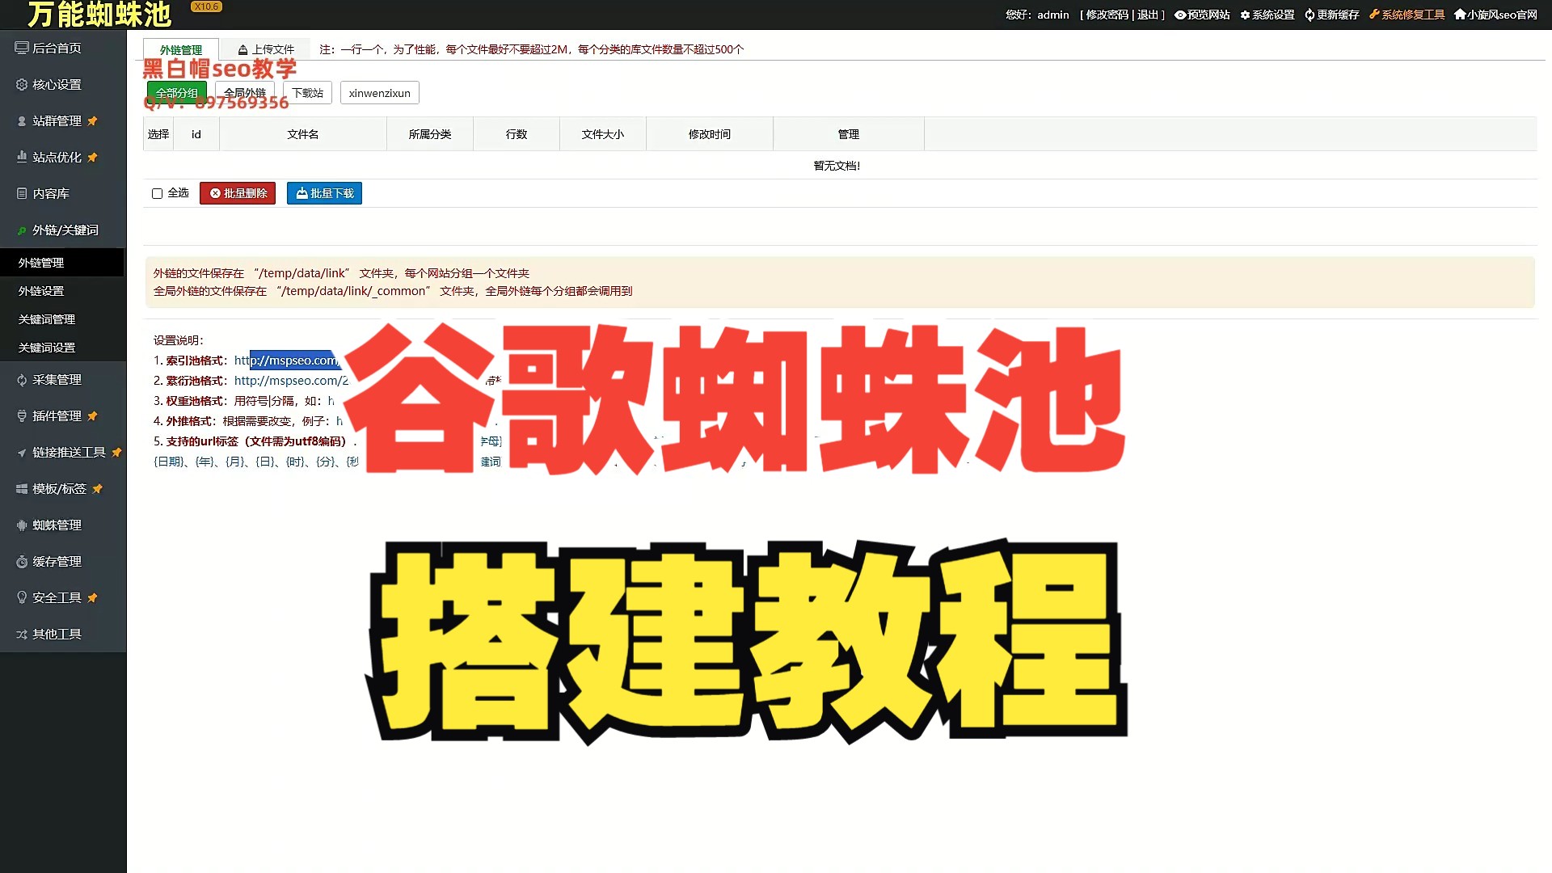Click the 文件名 column header
1552x873 pixels.
click(x=303, y=134)
